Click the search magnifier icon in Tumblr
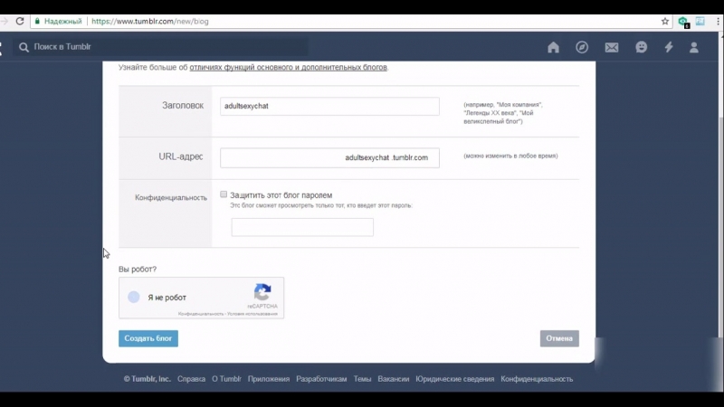The height and width of the screenshot is (407, 724). [24, 47]
